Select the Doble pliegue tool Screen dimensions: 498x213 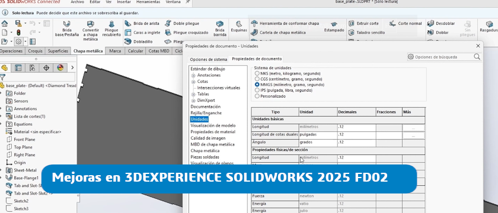click(182, 24)
